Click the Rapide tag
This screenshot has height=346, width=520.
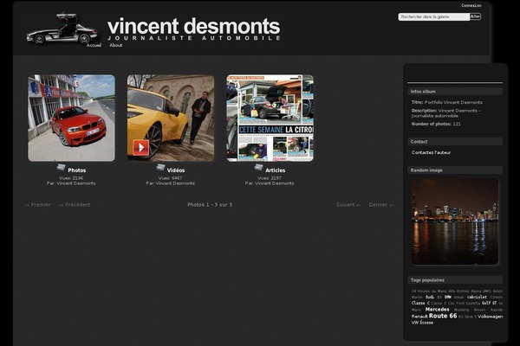(x=497, y=310)
